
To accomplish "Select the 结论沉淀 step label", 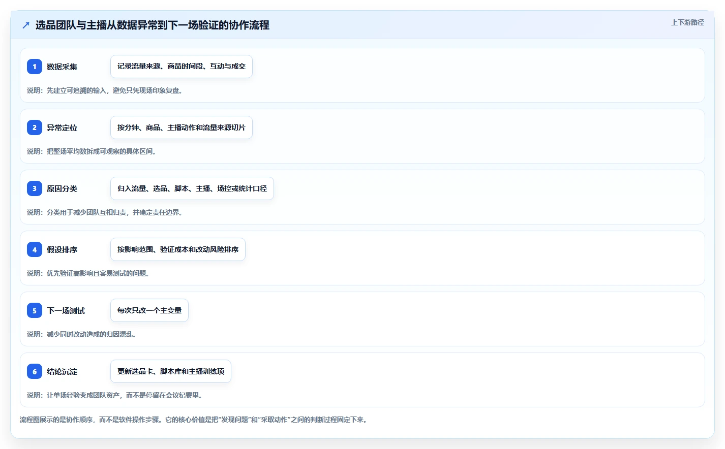I will pyautogui.click(x=62, y=371).
